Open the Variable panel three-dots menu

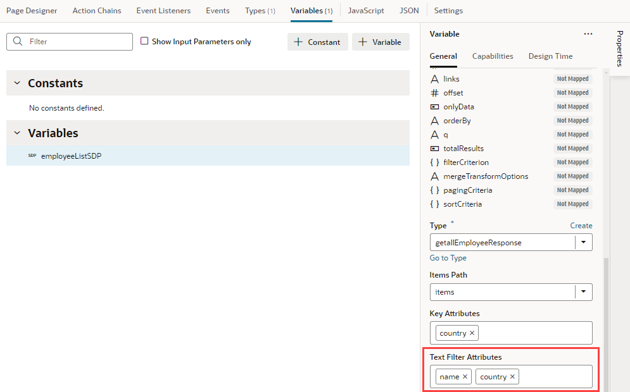coord(588,34)
